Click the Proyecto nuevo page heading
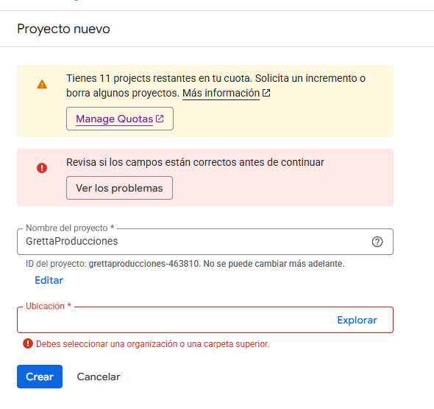The image size is (434, 409). tap(64, 29)
